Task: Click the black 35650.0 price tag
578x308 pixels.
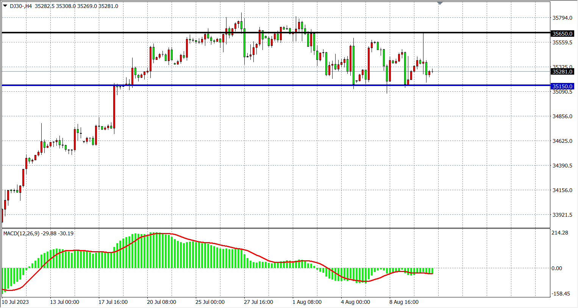Action: pyautogui.click(x=562, y=34)
